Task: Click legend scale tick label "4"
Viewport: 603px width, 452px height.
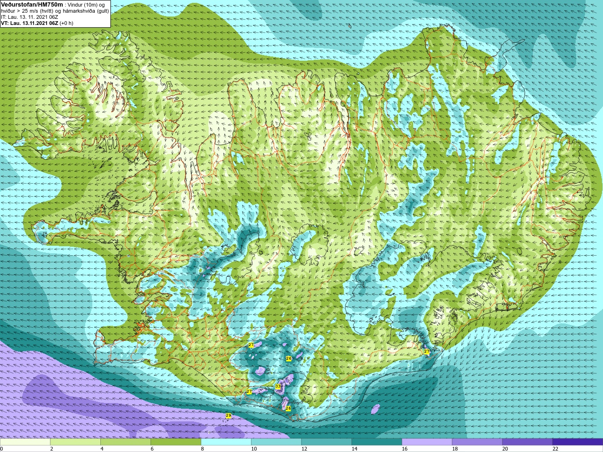Action: click(x=102, y=449)
